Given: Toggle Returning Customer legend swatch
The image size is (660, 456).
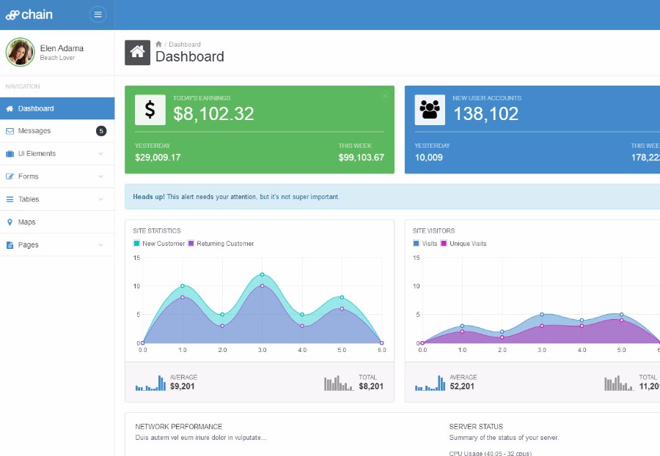Looking at the screenshot, I should 191,243.
